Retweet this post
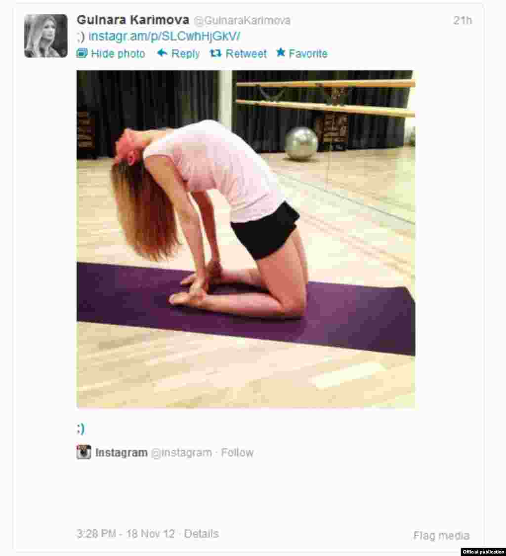The height and width of the screenshot is (556, 506). [x=238, y=53]
